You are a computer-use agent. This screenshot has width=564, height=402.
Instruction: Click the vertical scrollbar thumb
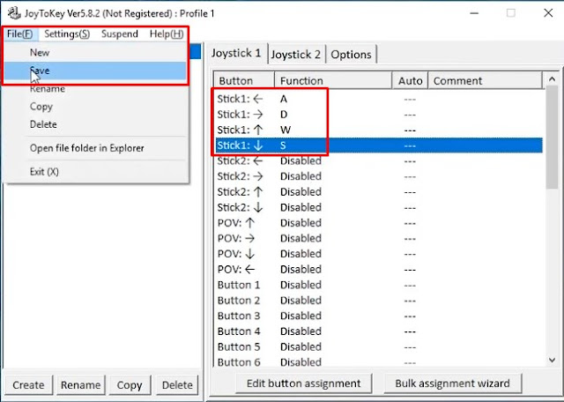click(x=552, y=138)
